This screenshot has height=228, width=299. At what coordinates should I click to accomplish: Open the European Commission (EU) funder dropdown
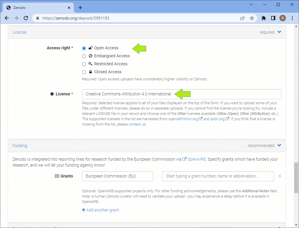pos(117,176)
